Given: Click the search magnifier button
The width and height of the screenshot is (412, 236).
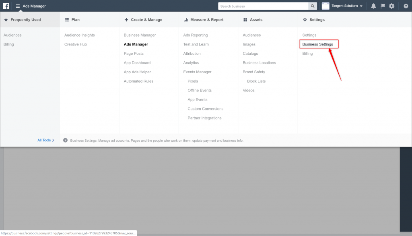Looking at the screenshot, I should 312,6.
